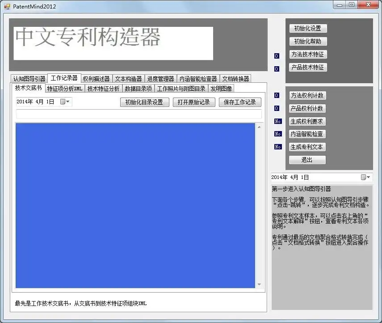Go to 工作照片与附图目录 sub-tab
Screen dimensions: 382x323
click(x=181, y=89)
